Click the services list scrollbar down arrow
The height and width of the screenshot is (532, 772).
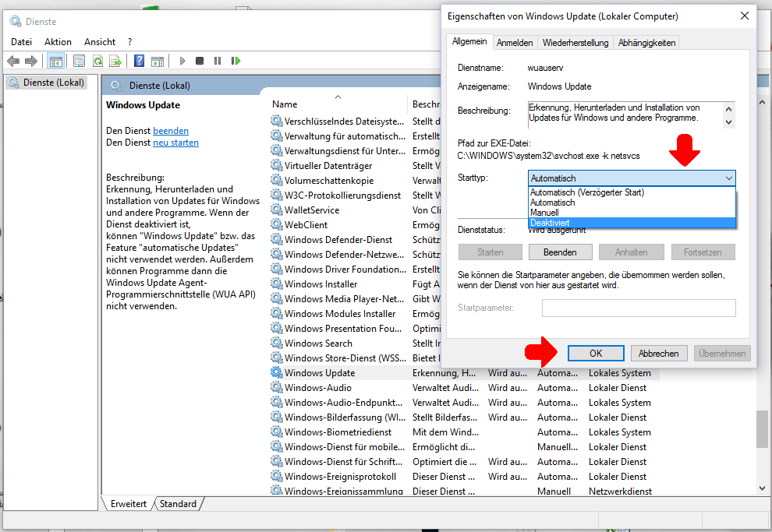coord(762,488)
